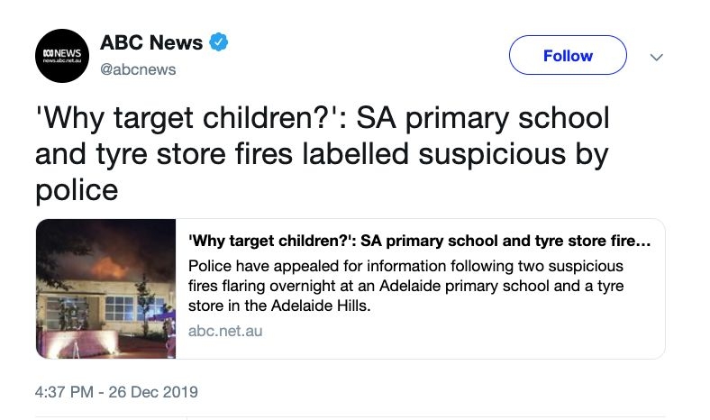Image resolution: width=710 pixels, height=420 pixels.
Task: Click the word 'police' ending the tweet
Action: point(76,190)
